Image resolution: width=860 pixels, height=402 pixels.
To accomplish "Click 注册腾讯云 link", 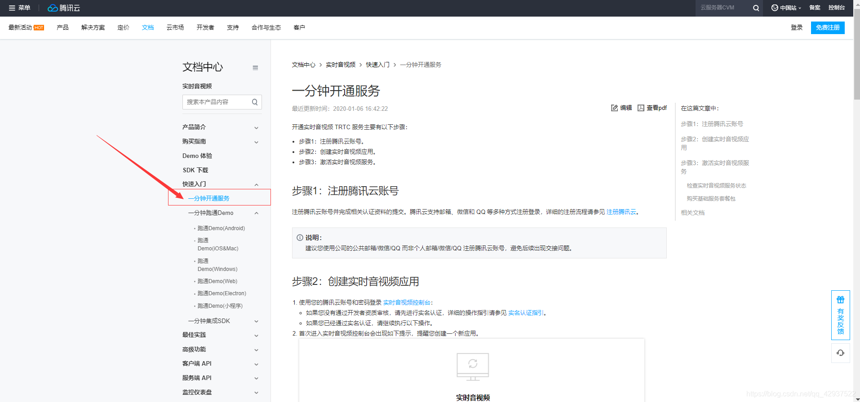I will [621, 212].
